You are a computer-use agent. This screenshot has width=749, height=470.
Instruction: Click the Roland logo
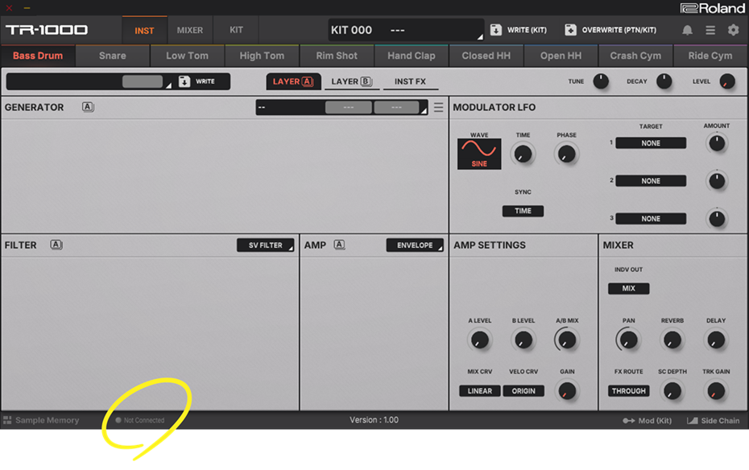coord(712,8)
